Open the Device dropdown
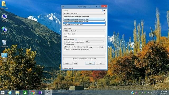This screenshot has width=169, height=95. [x=84, y=13]
